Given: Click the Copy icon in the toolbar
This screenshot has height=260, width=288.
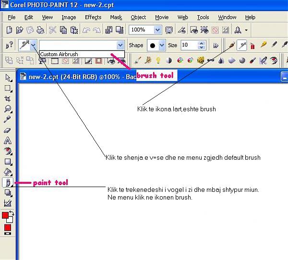Looking at the screenshot, I should [x=63, y=30].
